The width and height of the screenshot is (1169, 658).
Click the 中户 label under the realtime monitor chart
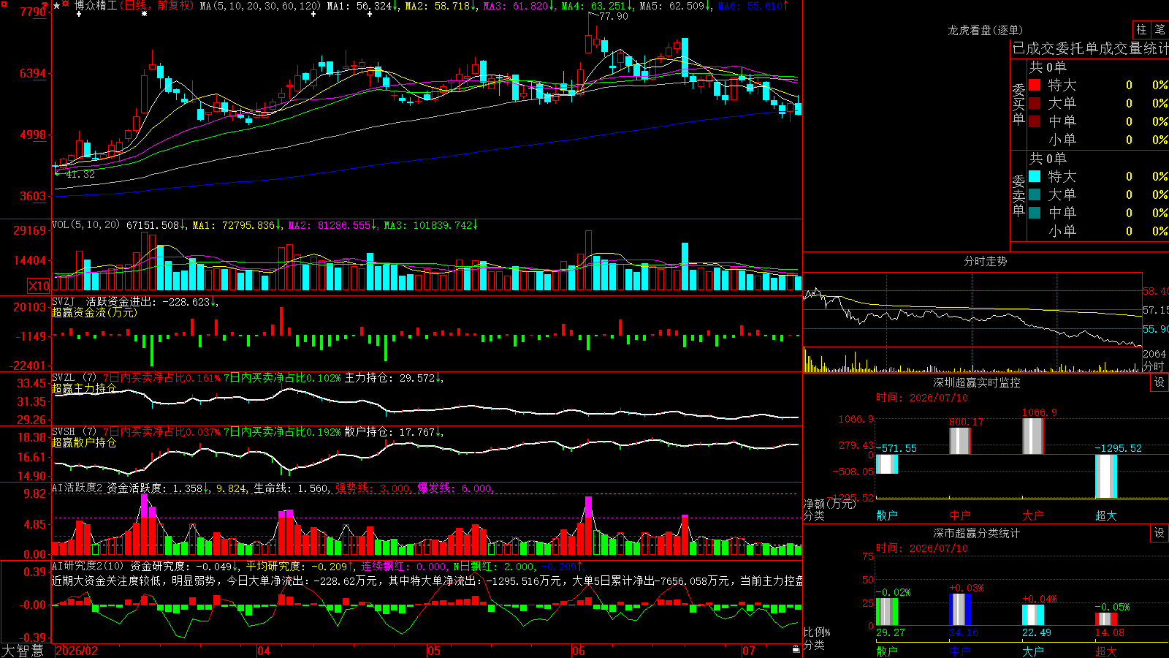coord(960,515)
